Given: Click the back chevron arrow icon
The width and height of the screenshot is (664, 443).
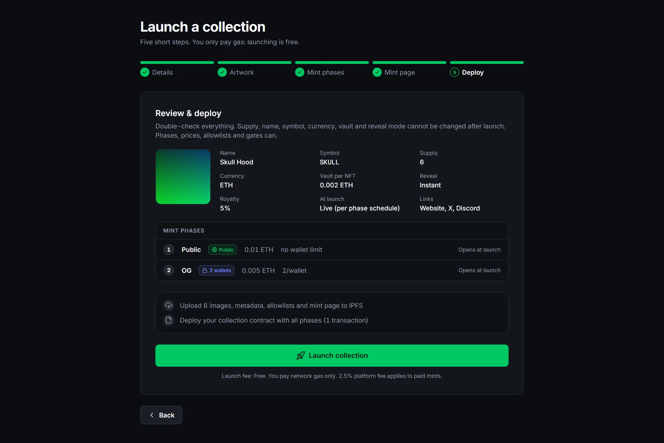Looking at the screenshot, I should [x=152, y=415].
